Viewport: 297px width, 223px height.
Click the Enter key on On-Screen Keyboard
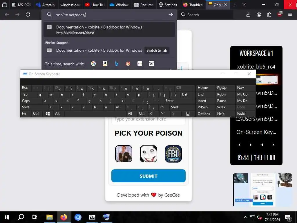179,101
